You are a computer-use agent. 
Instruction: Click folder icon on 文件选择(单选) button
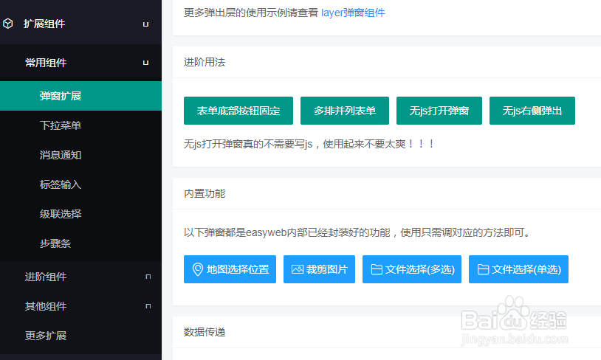click(x=483, y=269)
